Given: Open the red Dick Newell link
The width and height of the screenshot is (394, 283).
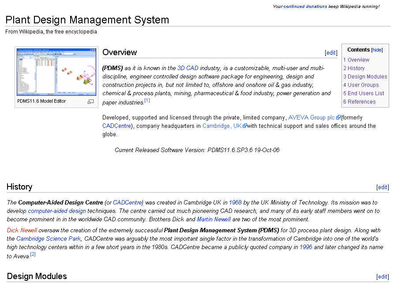Looking at the screenshot, I should point(22,230).
